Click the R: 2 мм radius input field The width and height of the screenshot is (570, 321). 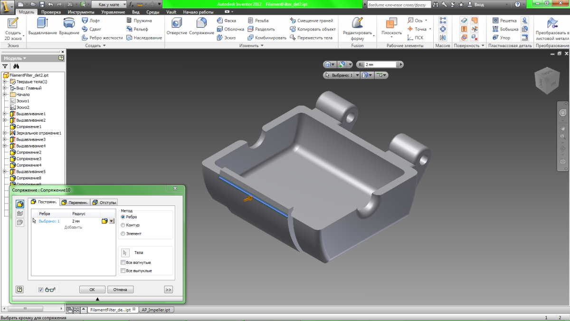(380, 64)
